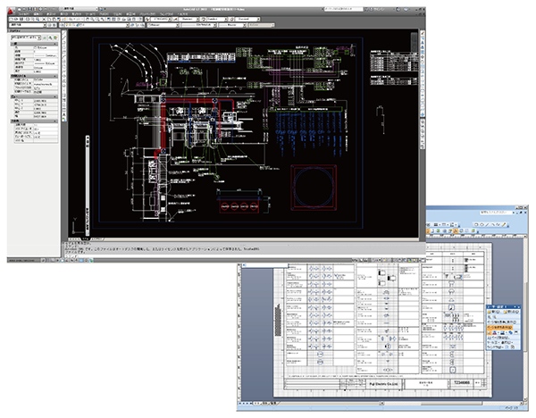This screenshot has width=536, height=418.
Task: Click the top icon of the right-side modify toolbar
Action: tap(423, 34)
